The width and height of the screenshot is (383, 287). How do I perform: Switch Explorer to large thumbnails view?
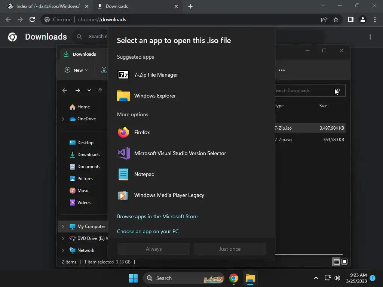click(344, 262)
